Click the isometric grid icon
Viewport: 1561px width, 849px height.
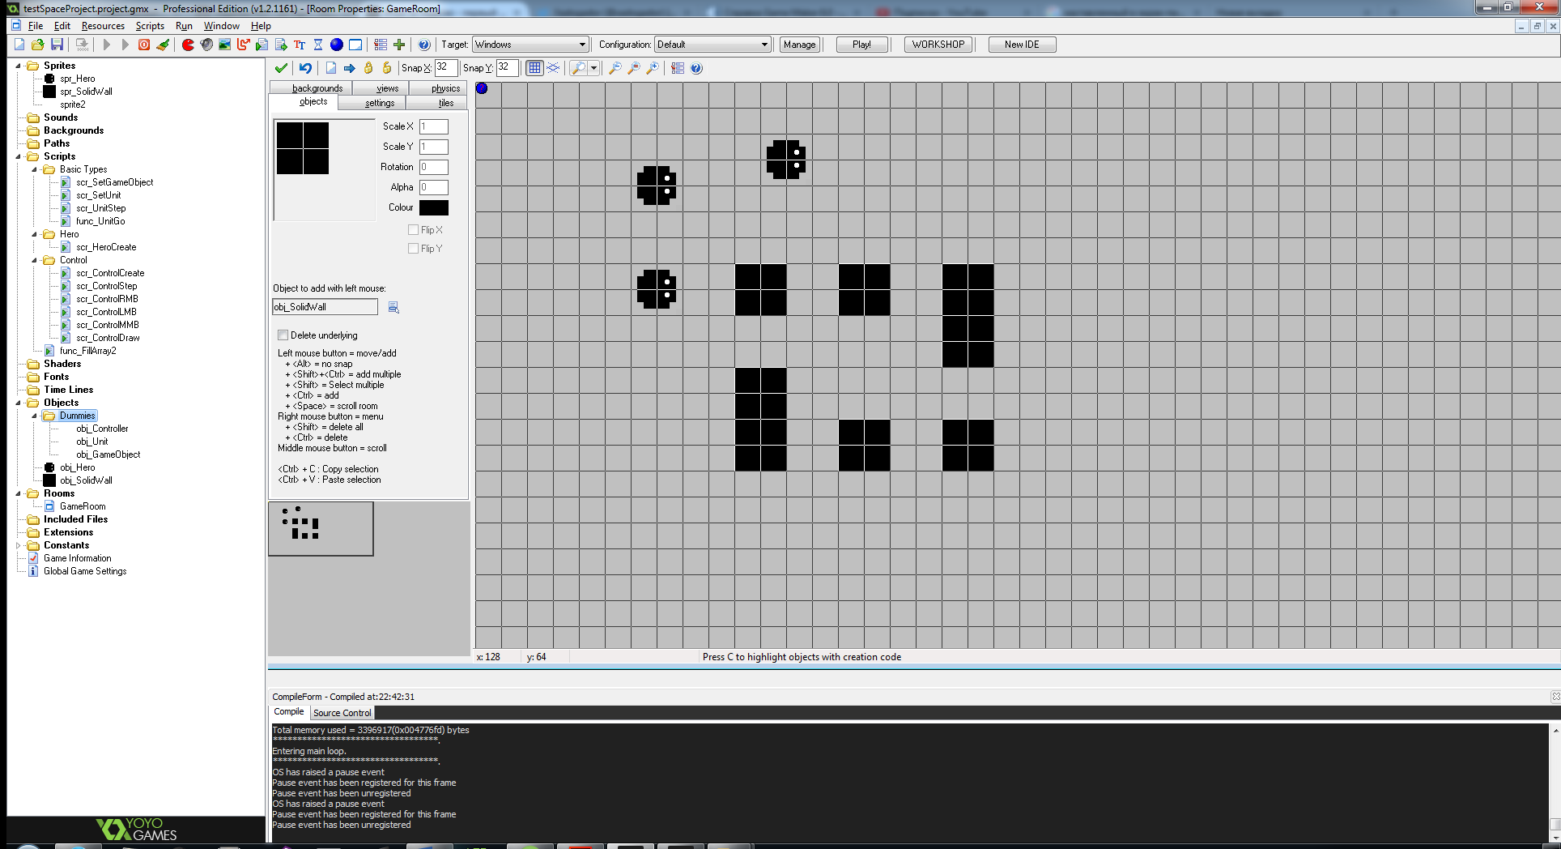click(554, 68)
